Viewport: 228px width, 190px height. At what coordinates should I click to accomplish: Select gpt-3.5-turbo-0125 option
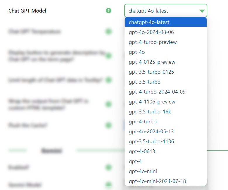(x=166, y=72)
